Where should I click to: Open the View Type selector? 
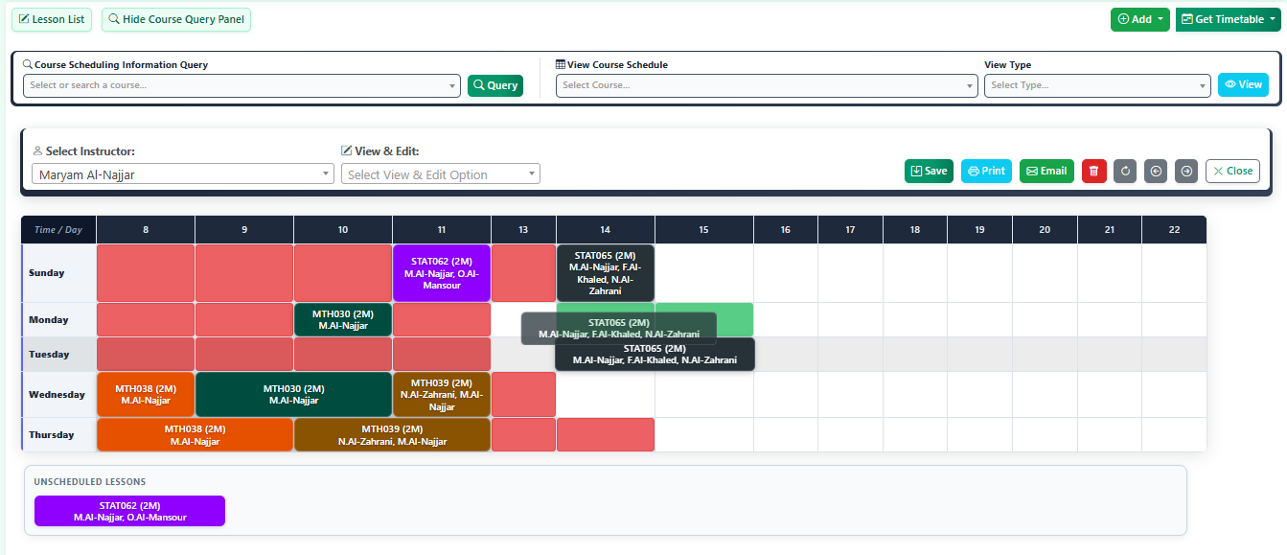(x=1096, y=85)
